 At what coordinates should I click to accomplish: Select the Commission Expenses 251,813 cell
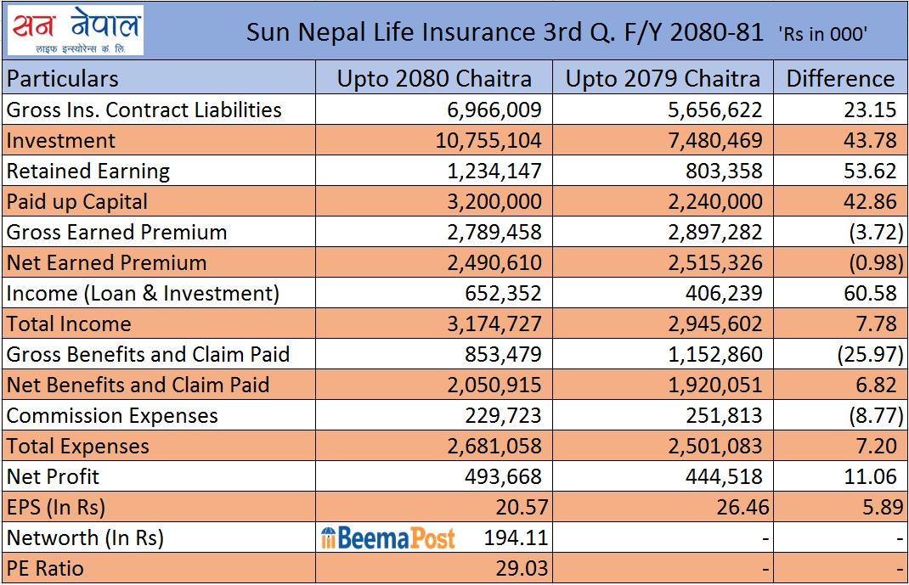[x=723, y=415]
